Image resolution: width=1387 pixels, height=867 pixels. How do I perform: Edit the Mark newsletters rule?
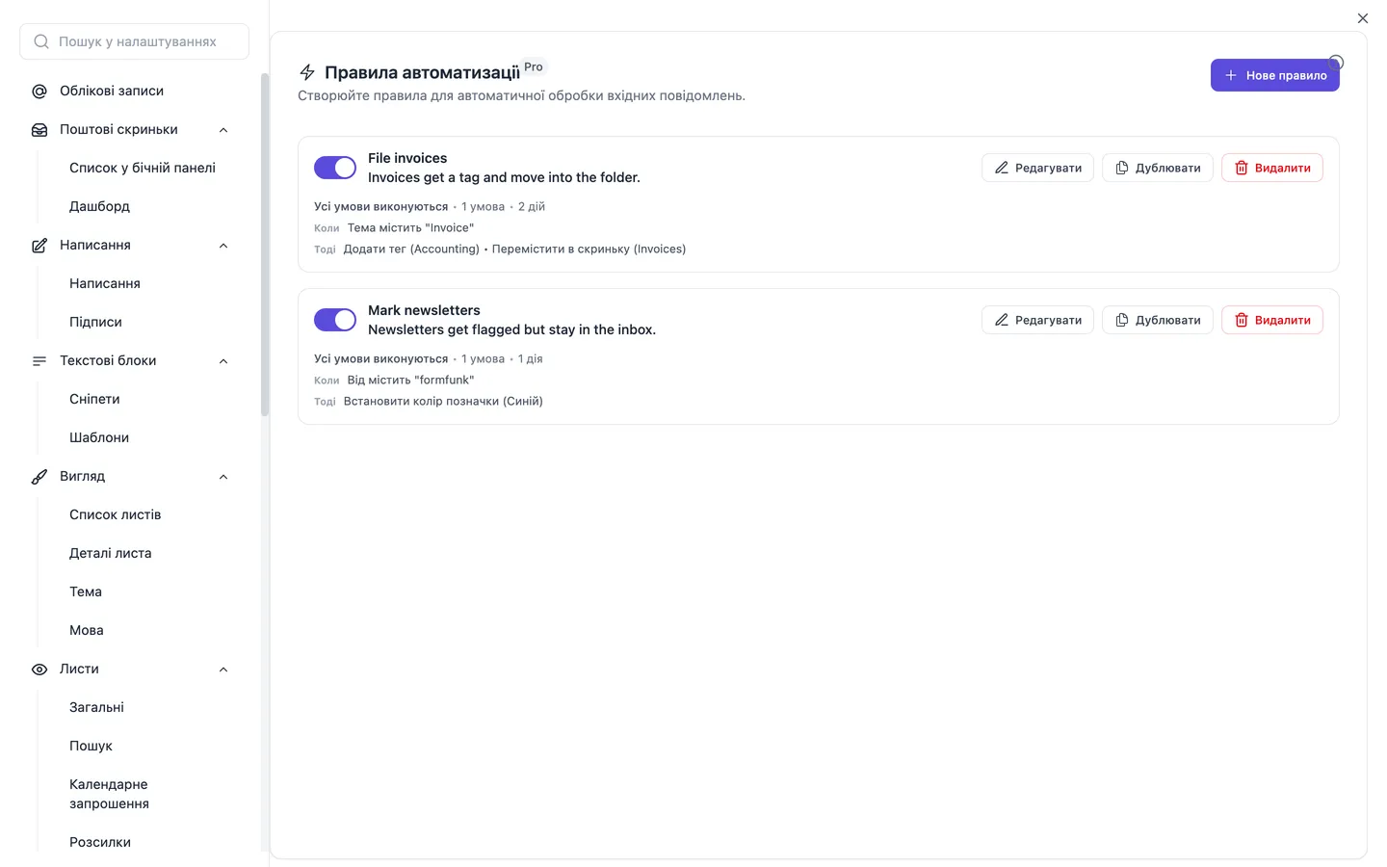click(1037, 320)
